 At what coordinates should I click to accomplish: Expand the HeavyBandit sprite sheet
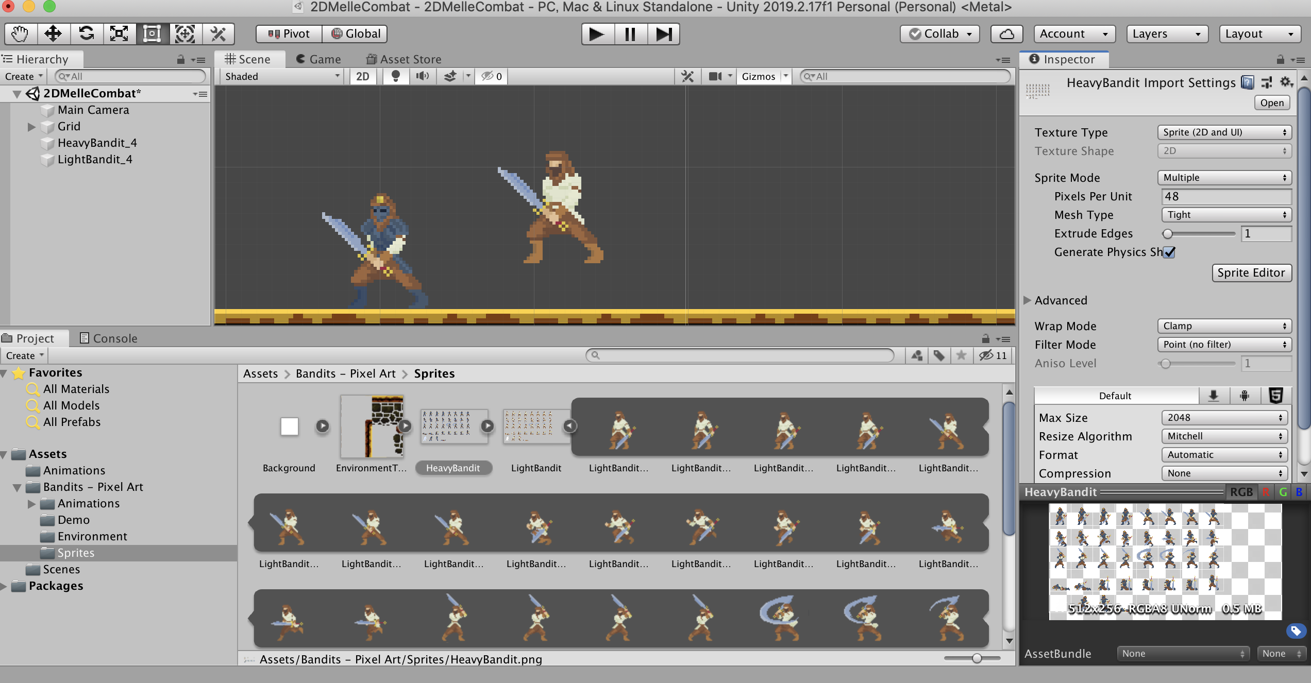[488, 426]
